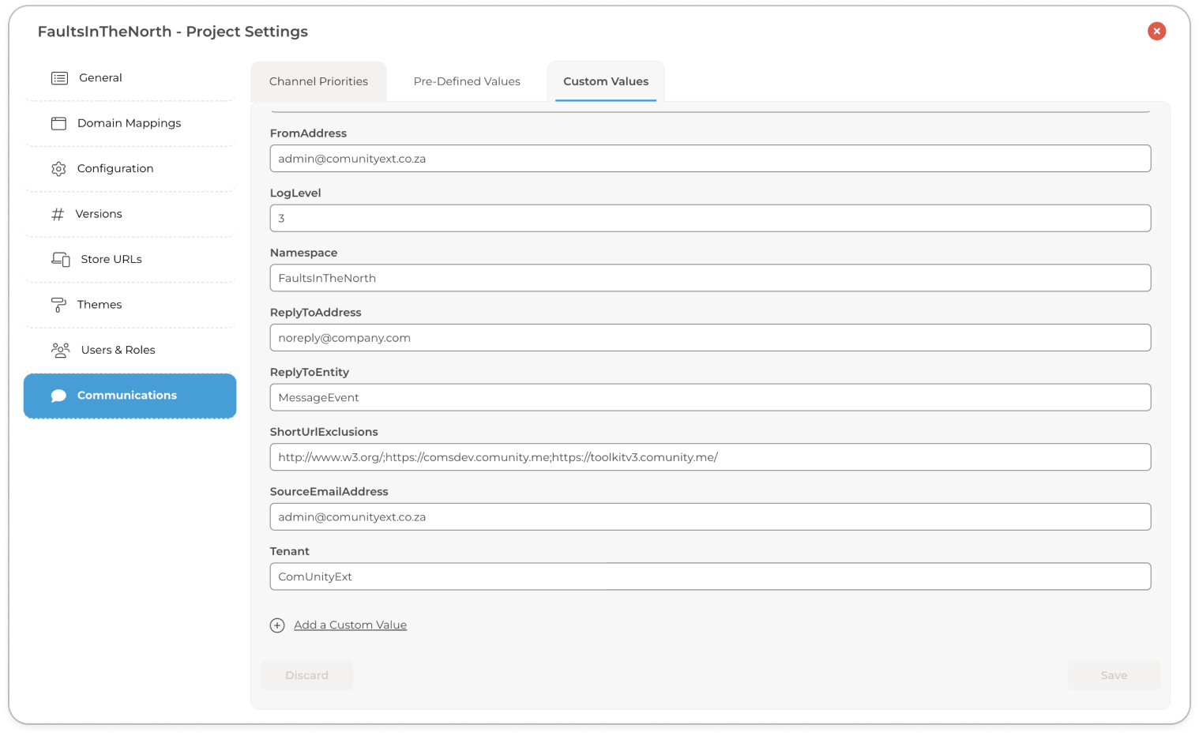Image resolution: width=1199 pixels, height=736 pixels.
Task: Focus the LogLevel text field
Action: 710,218
